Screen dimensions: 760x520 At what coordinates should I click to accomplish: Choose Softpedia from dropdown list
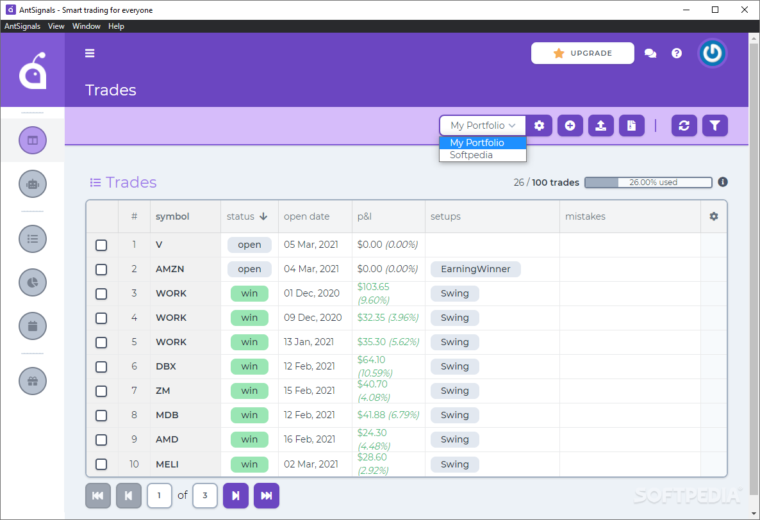point(483,155)
